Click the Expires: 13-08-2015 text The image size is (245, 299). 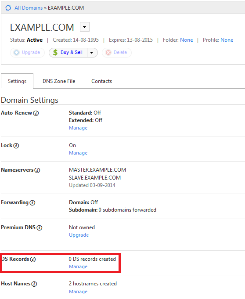pos(131,40)
